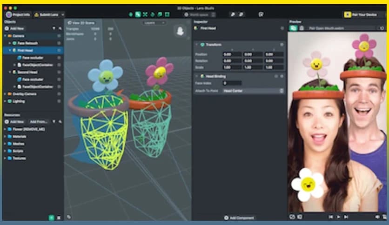
Task: Toggle visibility of Overlay Camera object
Action: [59, 94]
